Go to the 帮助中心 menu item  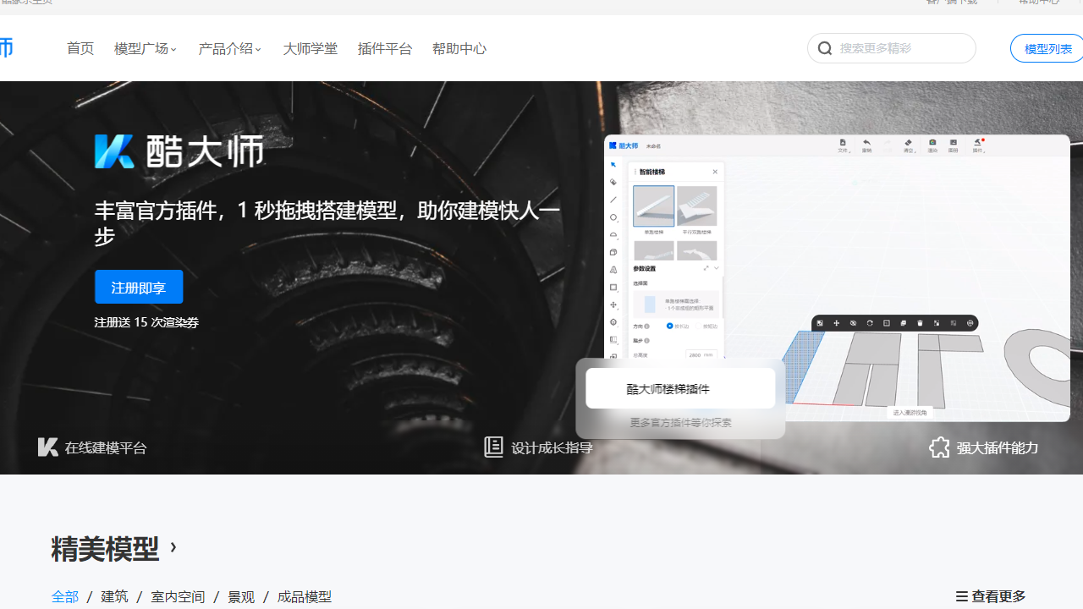click(459, 48)
